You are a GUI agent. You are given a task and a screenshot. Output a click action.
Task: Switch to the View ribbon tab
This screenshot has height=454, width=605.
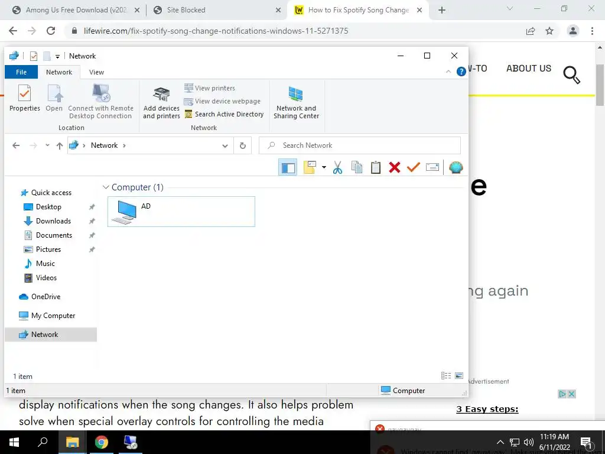click(x=96, y=72)
